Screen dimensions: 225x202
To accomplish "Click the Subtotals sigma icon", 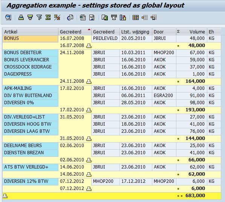I will (57, 17).
